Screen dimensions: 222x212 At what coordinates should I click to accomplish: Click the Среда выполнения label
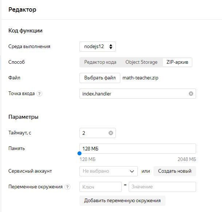tap(29, 47)
